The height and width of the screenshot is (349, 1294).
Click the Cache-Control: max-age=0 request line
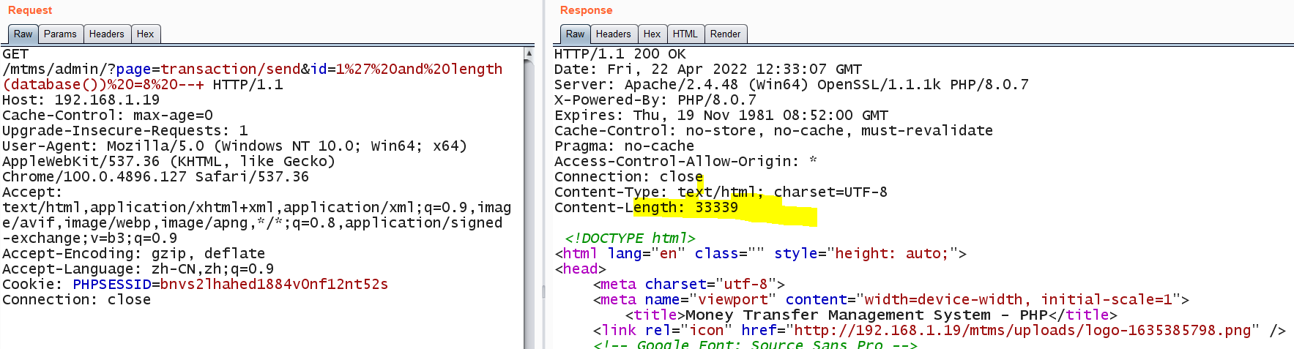click(x=108, y=116)
